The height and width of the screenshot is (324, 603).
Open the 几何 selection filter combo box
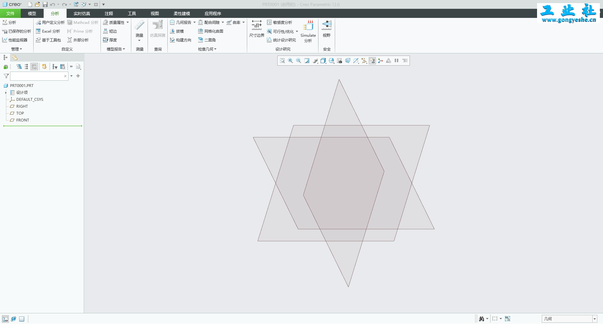click(569, 319)
